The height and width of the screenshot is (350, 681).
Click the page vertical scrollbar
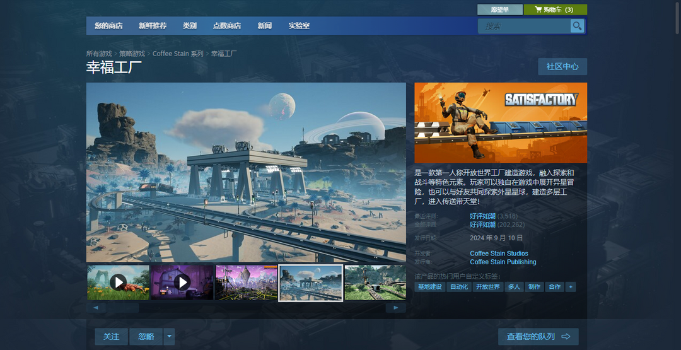[677, 18]
